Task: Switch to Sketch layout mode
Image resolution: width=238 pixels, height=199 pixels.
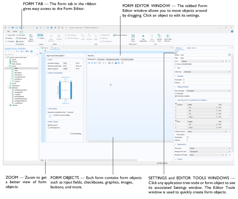Action: click(x=41, y=38)
